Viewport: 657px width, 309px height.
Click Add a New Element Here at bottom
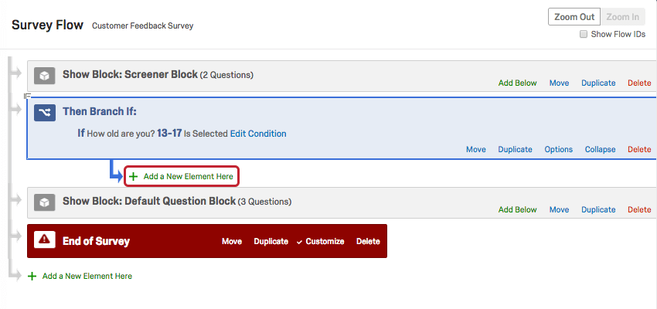pos(87,276)
